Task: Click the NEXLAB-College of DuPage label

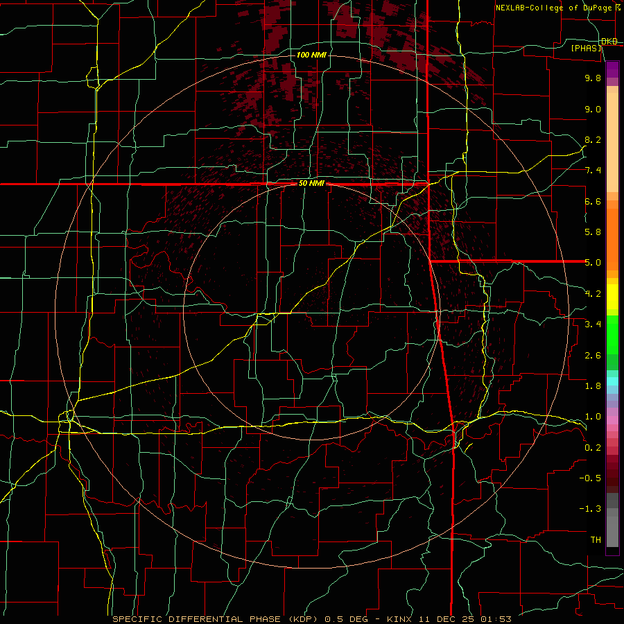Action: 554,8
